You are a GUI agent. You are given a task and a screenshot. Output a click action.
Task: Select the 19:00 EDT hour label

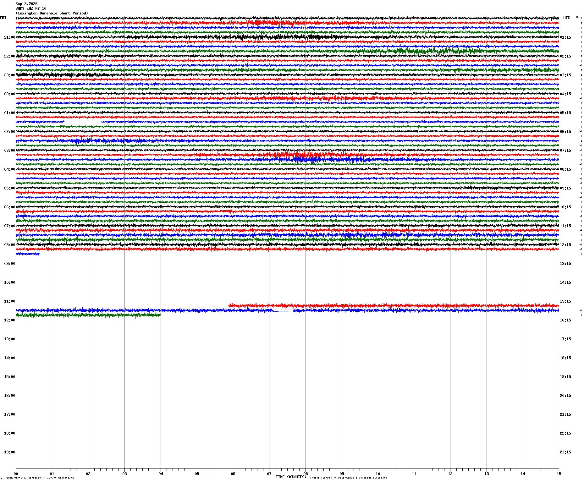9,452
